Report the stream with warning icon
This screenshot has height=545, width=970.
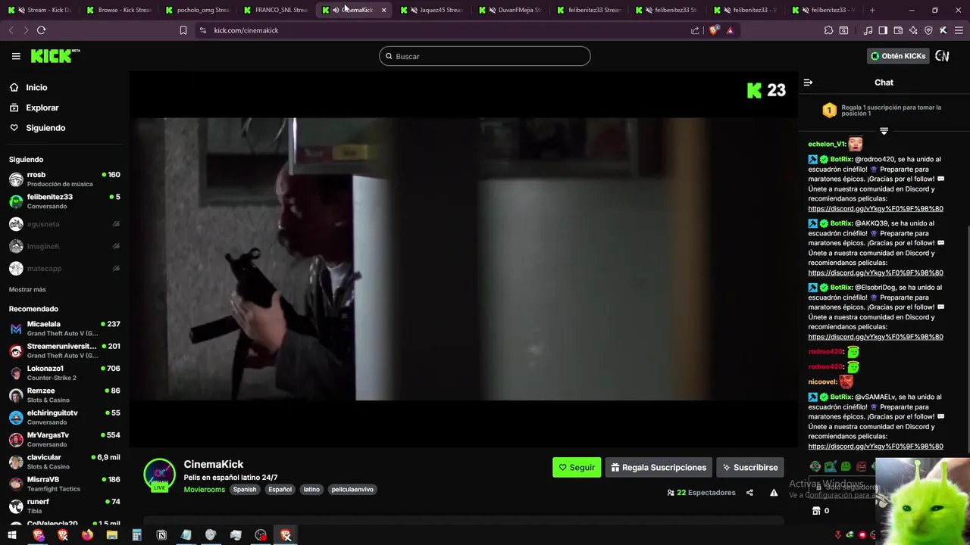click(x=774, y=493)
